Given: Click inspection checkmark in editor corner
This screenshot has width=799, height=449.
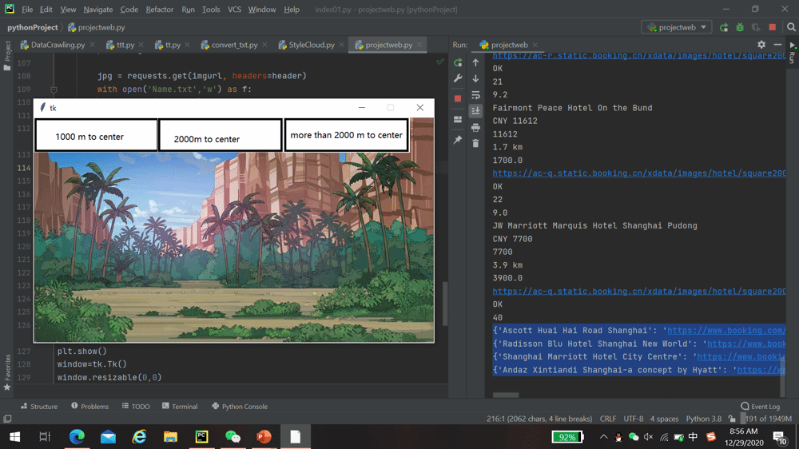Looking at the screenshot, I should (x=439, y=62).
